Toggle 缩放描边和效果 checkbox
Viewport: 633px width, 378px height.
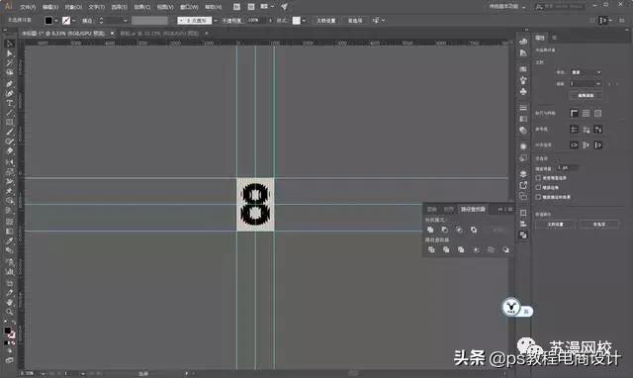[x=538, y=197]
